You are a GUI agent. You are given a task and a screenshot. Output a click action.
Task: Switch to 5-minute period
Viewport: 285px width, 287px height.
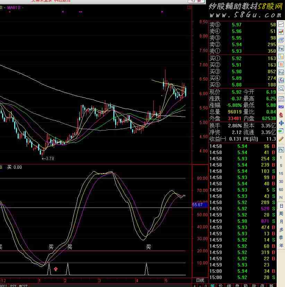click(281, 166)
